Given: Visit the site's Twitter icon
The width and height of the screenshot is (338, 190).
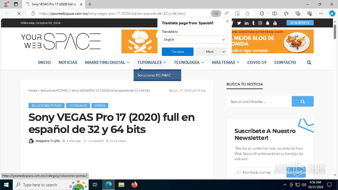Looking at the screenshot, I should point(239,23).
